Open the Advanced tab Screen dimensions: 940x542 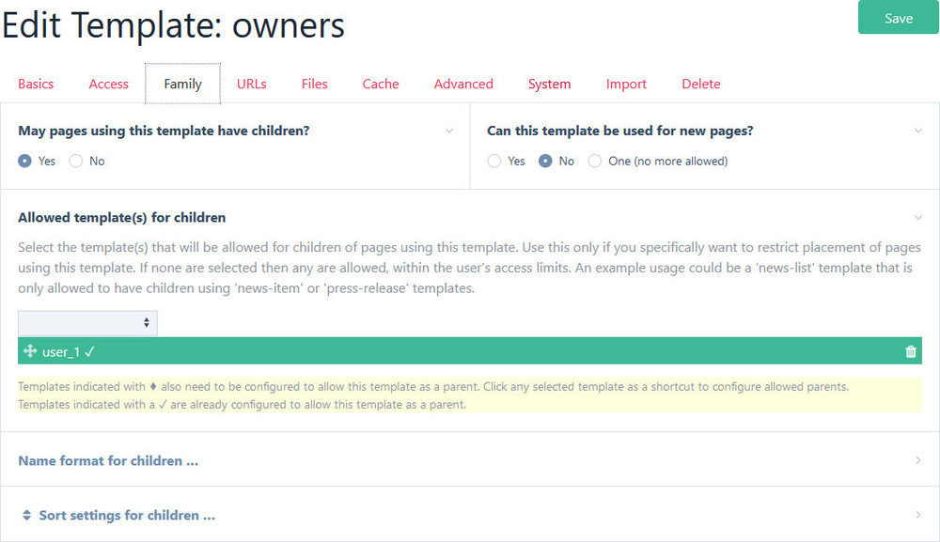pyautogui.click(x=463, y=85)
